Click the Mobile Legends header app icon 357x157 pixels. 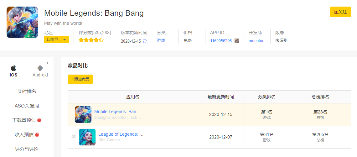tap(22, 22)
